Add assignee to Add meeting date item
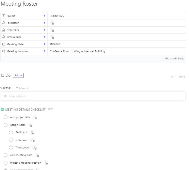Image resolution: width=189 pixels, height=170 pixels. click(37, 155)
